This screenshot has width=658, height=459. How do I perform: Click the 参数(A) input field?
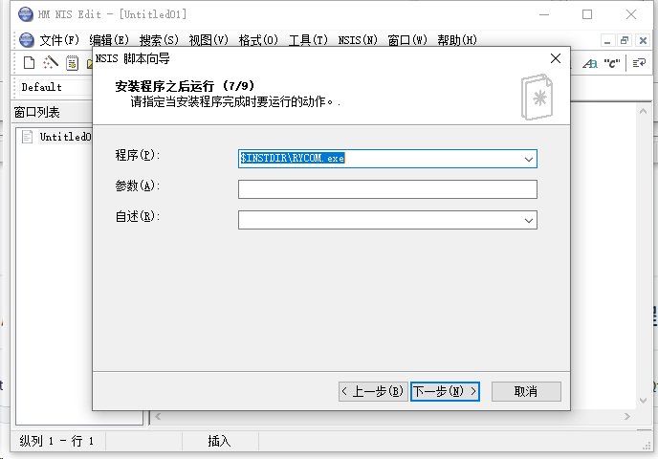point(387,189)
